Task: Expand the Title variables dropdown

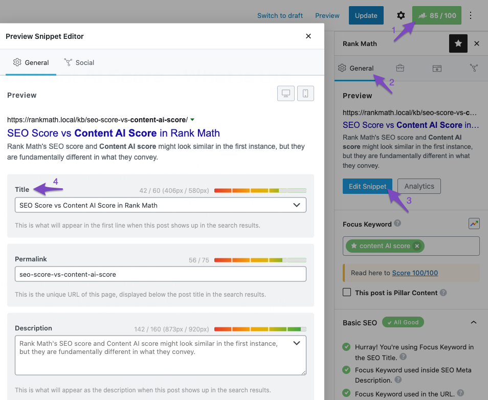Action: 297,205
